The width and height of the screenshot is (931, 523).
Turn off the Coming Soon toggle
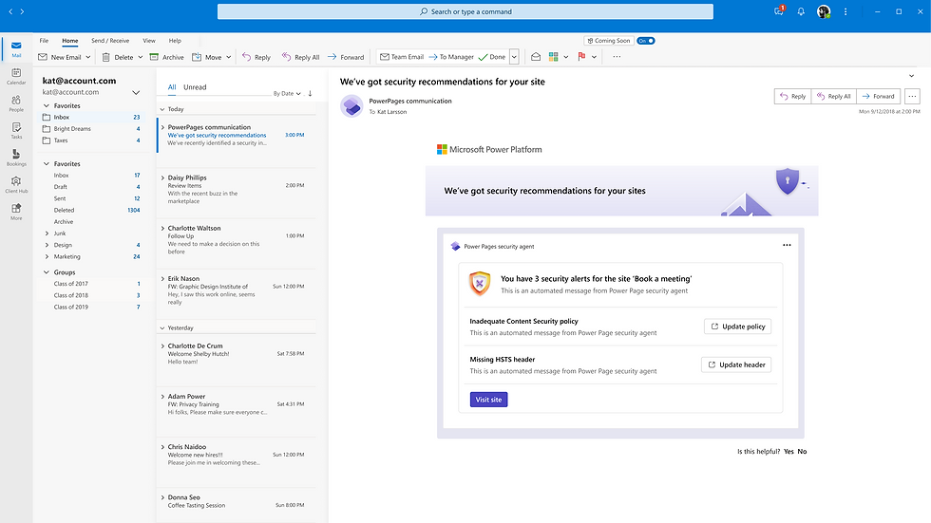[x=646, y=41]
